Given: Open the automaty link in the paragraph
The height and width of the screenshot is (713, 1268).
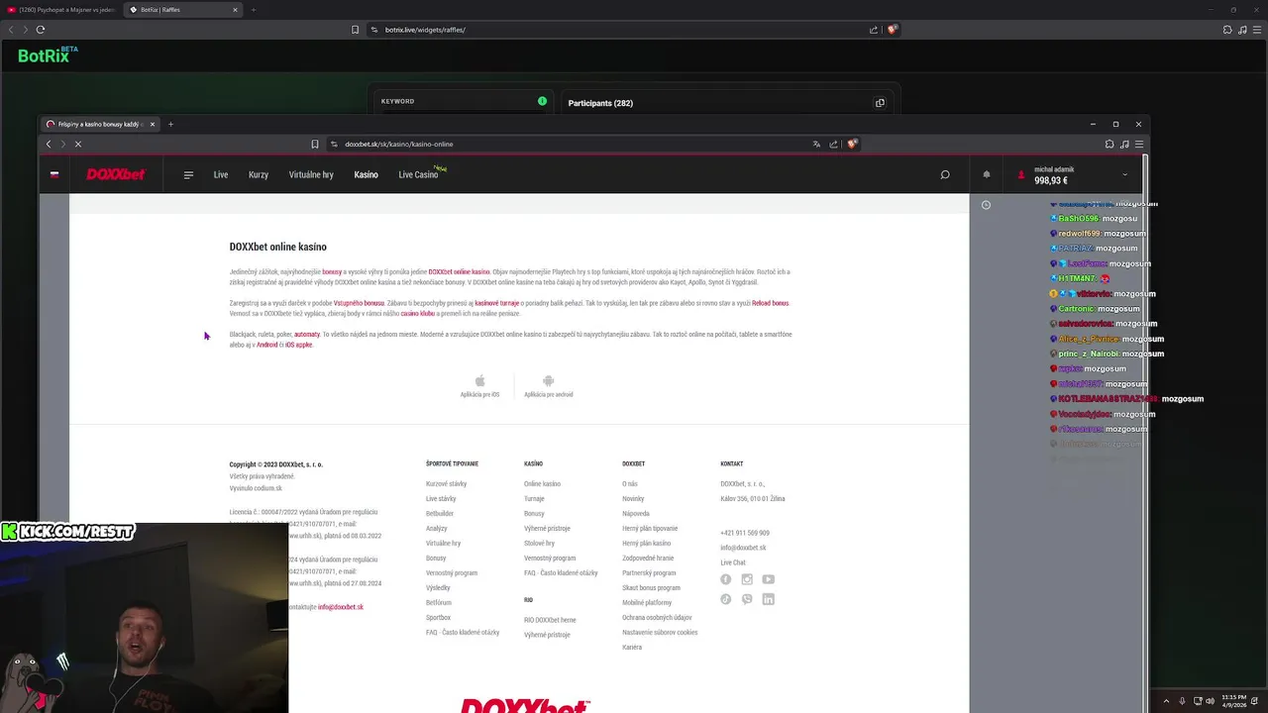Looking at the screenshot, I should (x=307, y=335).
